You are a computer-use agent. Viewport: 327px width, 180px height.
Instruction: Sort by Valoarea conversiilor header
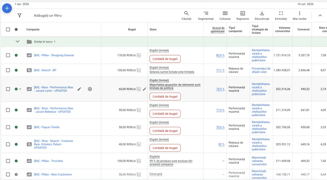(283, 29)
